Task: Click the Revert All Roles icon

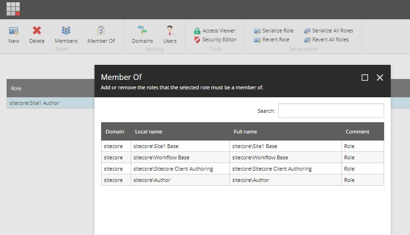Action: tap(307, 40)
